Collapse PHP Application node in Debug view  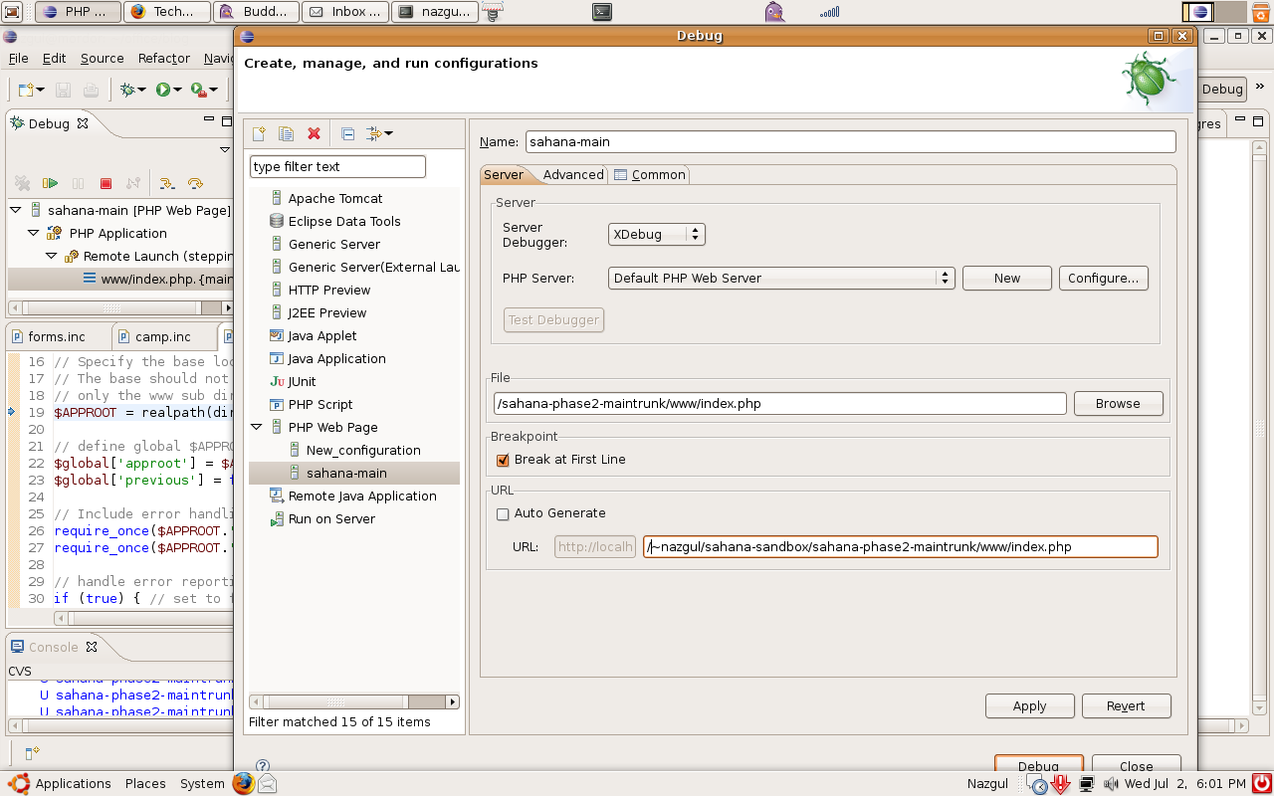click(x=34, y=233)
